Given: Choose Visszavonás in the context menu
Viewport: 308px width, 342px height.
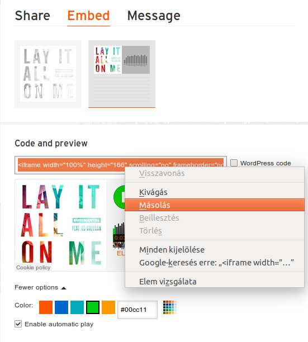Looking at the screenshot, I should pos(215,173).
